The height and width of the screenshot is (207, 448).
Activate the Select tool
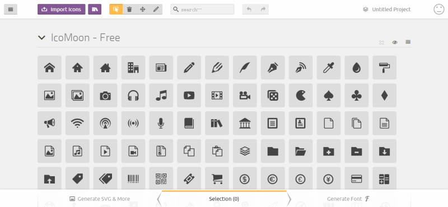116,10
